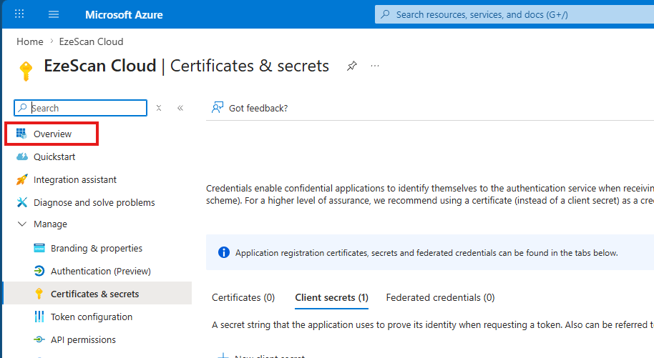Click the 'Application registration certificates' banner text
The width and height of the screenshot is (654, 358).
[x=426, y=253]
